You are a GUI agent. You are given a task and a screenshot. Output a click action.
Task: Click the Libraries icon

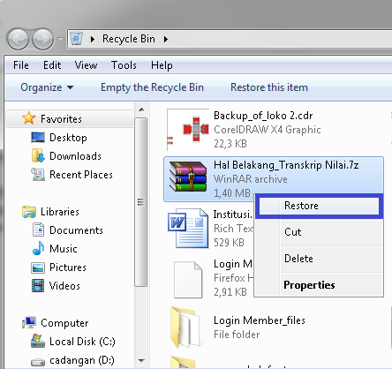29,212
